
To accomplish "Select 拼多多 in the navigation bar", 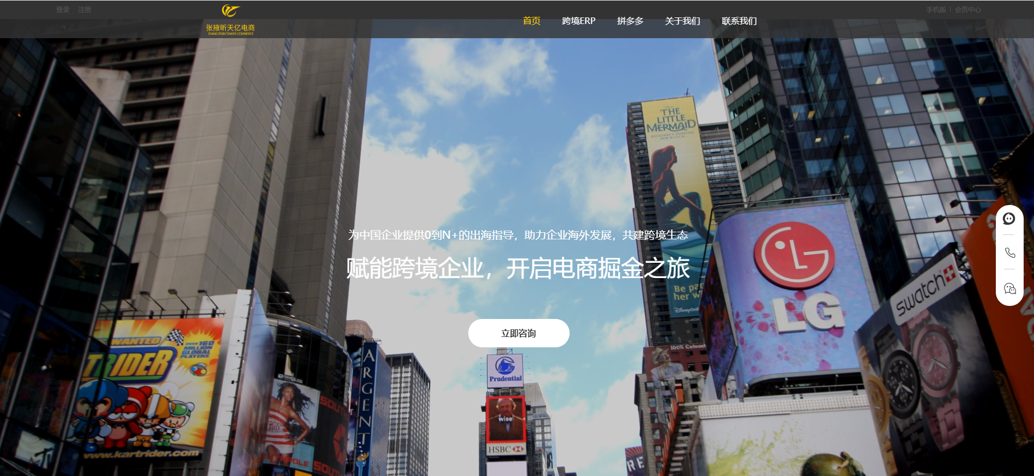I will pyautogui.click(x=630, y=21).
